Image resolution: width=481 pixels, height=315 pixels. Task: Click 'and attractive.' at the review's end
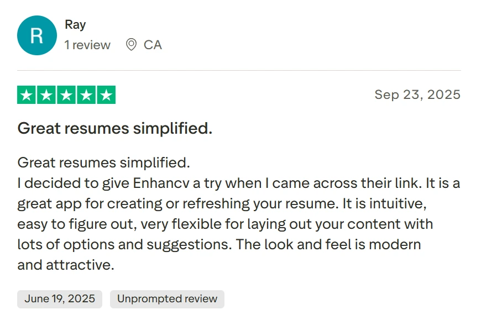[x=66, y=265]
